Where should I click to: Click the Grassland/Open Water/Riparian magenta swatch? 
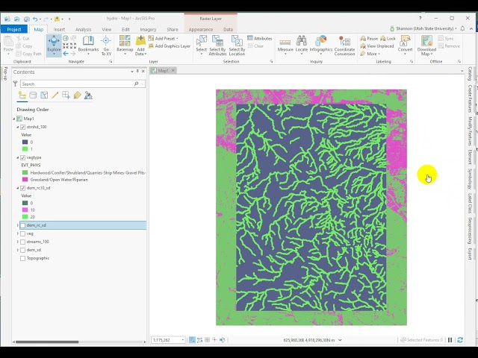[25, 180]
